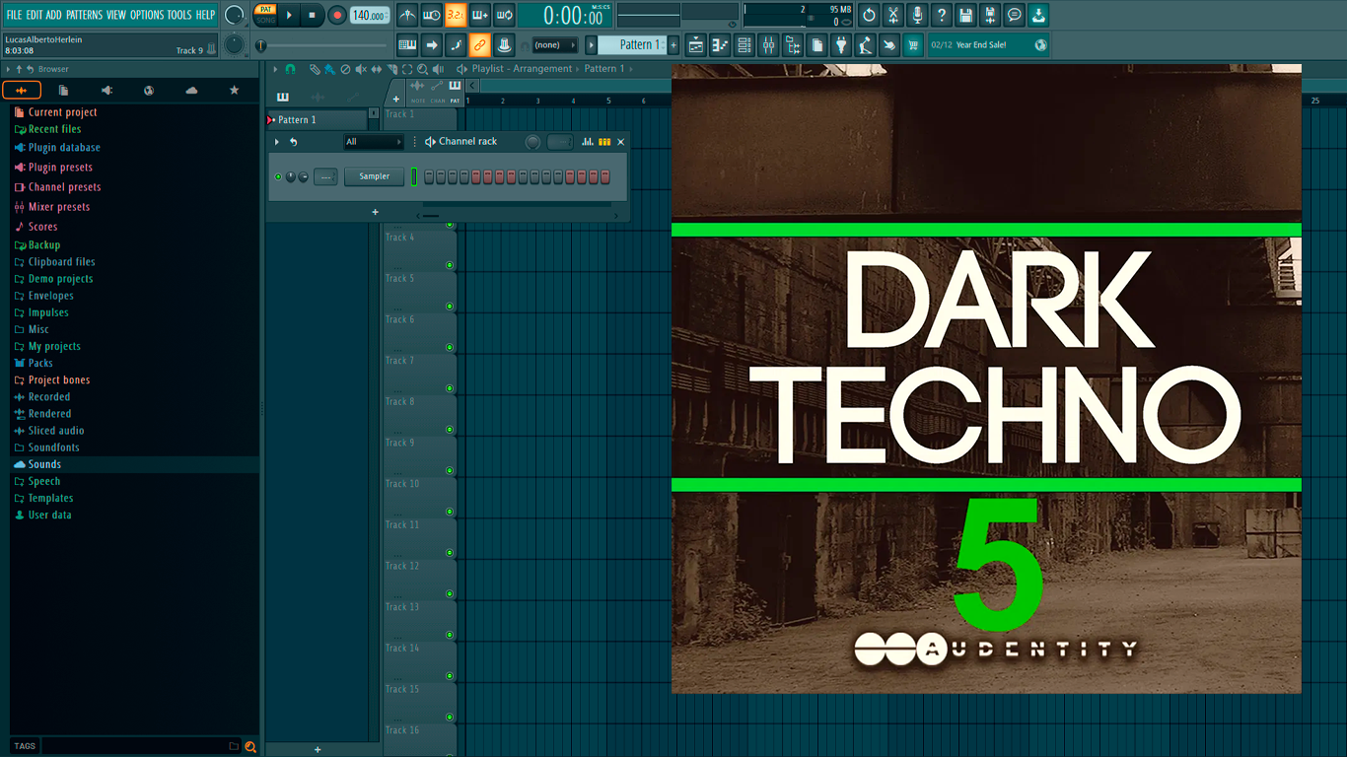The image size is (1347, 757).
Task: Toggle mute LED on Track 8
Action: pyautogui.click(x=450, y=430)
